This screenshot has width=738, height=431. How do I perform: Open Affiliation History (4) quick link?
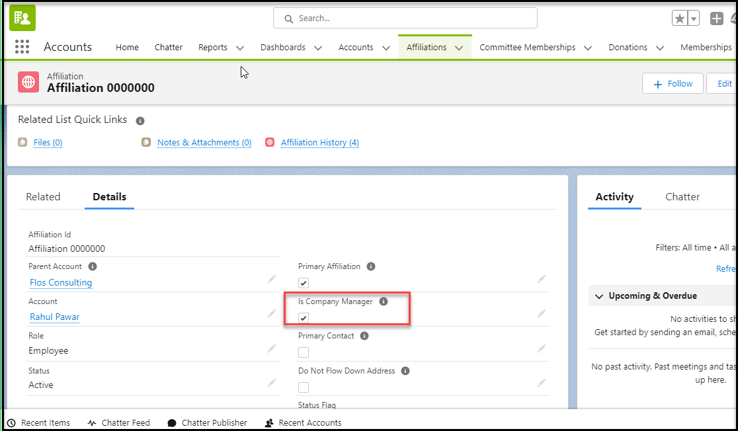click(x=319, y=143)
